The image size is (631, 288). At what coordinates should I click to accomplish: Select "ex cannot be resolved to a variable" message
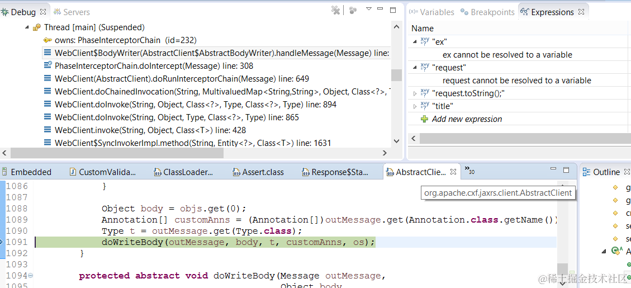coord(507,54)
